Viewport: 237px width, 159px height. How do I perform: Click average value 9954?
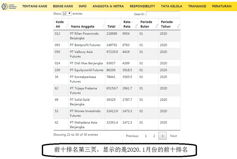pyautogui.click(x=126, y=34)
